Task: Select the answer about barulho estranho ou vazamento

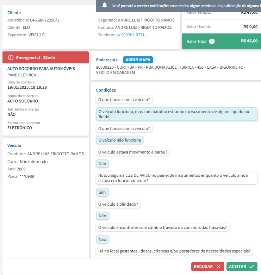Action: coord(176,114)
